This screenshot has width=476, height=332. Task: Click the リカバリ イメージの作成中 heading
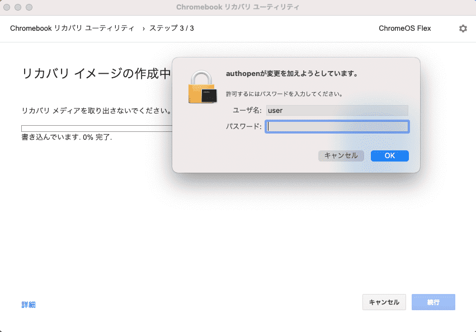(x=97, y=73)
